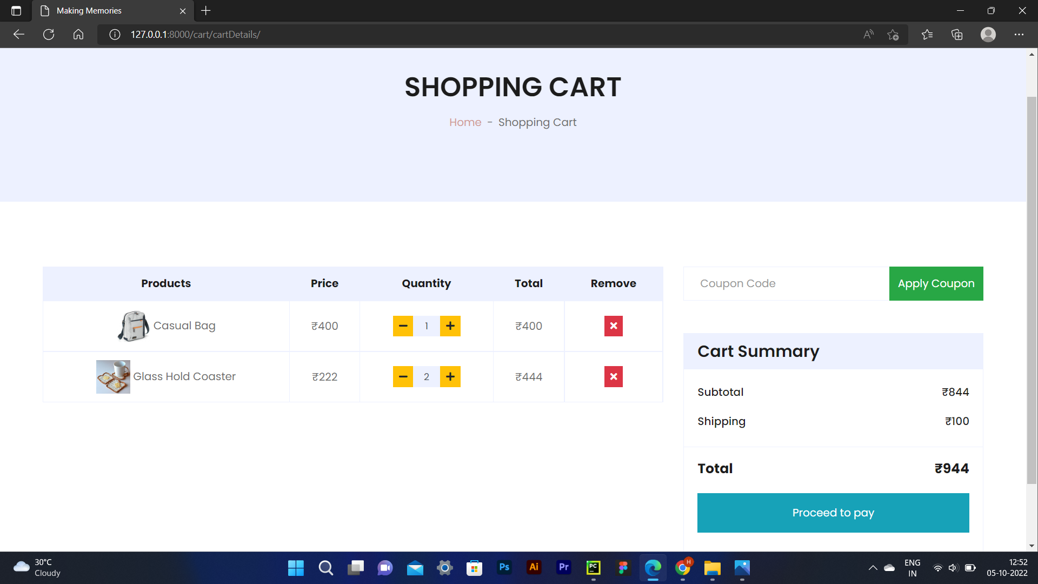Open browser Collections icon
Viewport: 1038px width, 584px height.
(x=957, y=35)
